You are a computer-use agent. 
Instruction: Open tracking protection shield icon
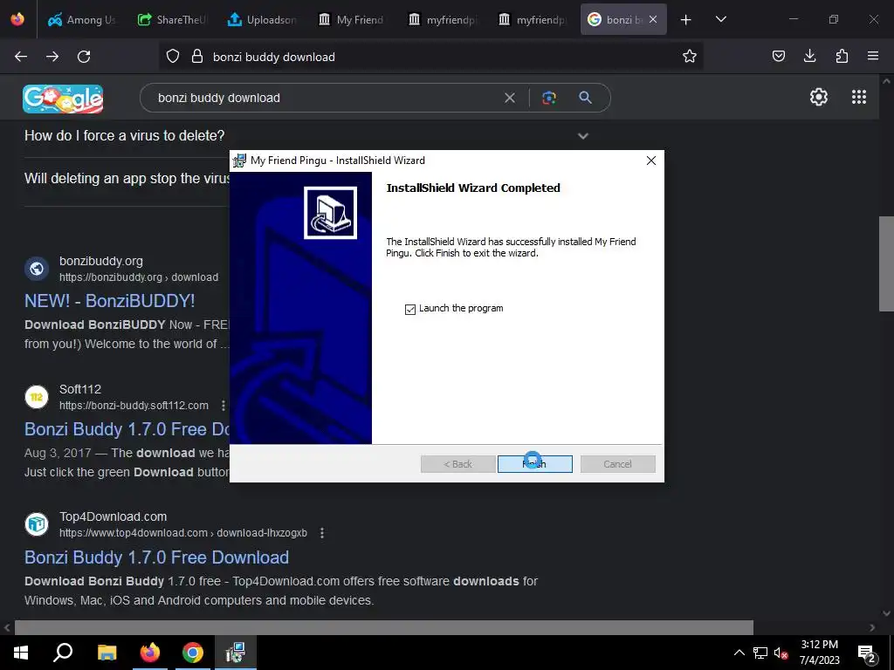point(173,57)
